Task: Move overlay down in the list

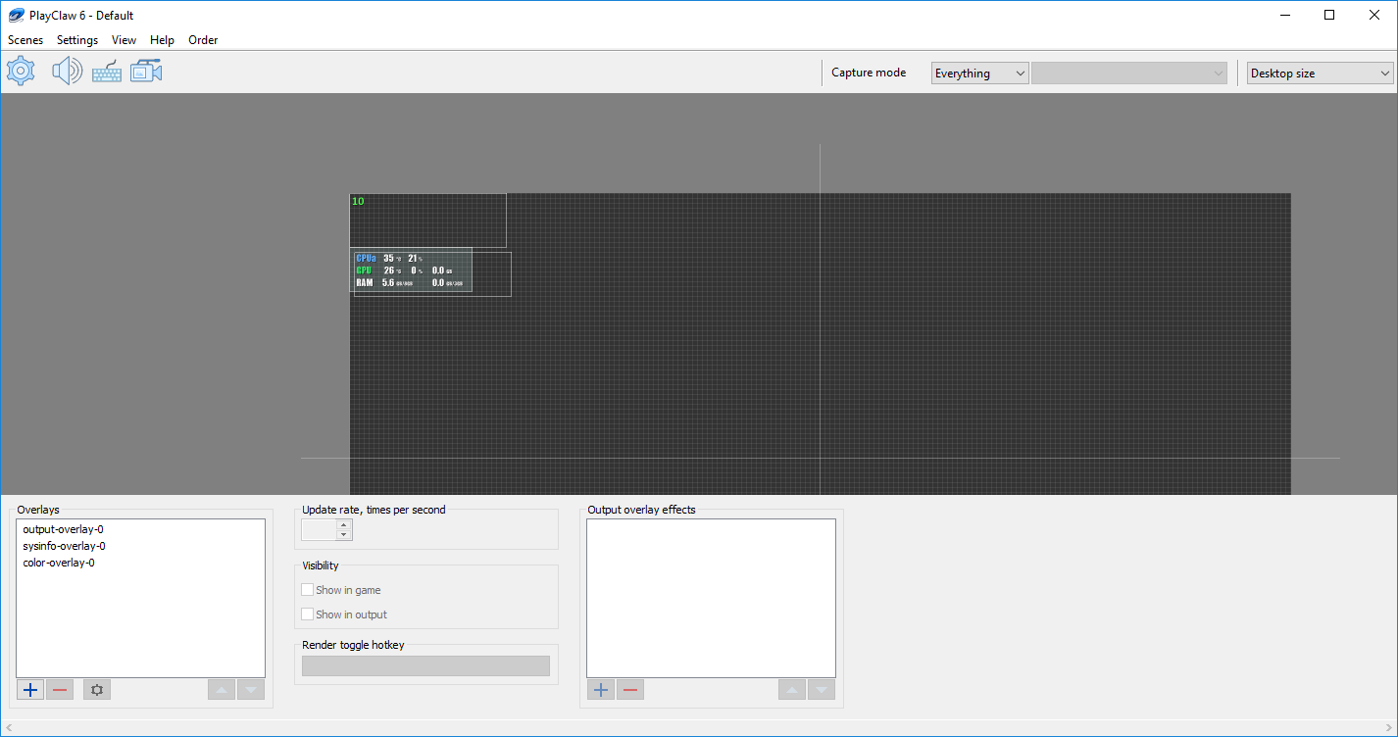Action: (251, 690)
